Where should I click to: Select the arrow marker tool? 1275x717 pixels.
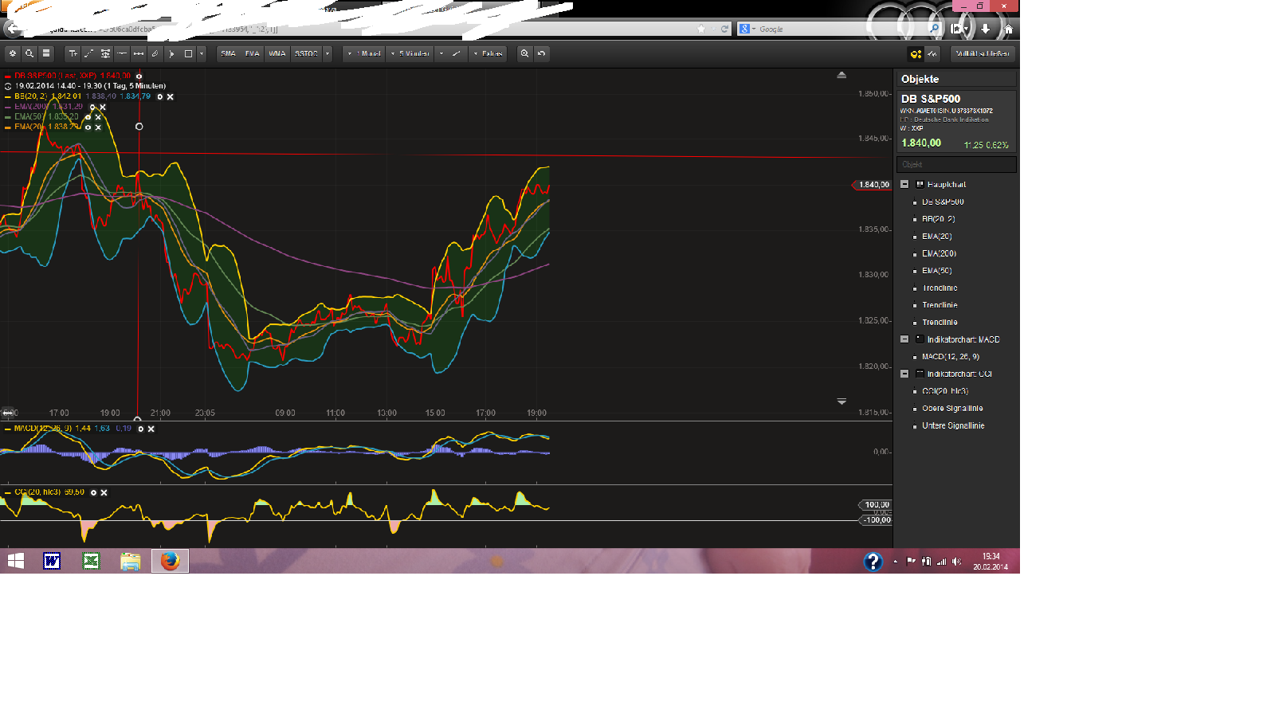172,53
